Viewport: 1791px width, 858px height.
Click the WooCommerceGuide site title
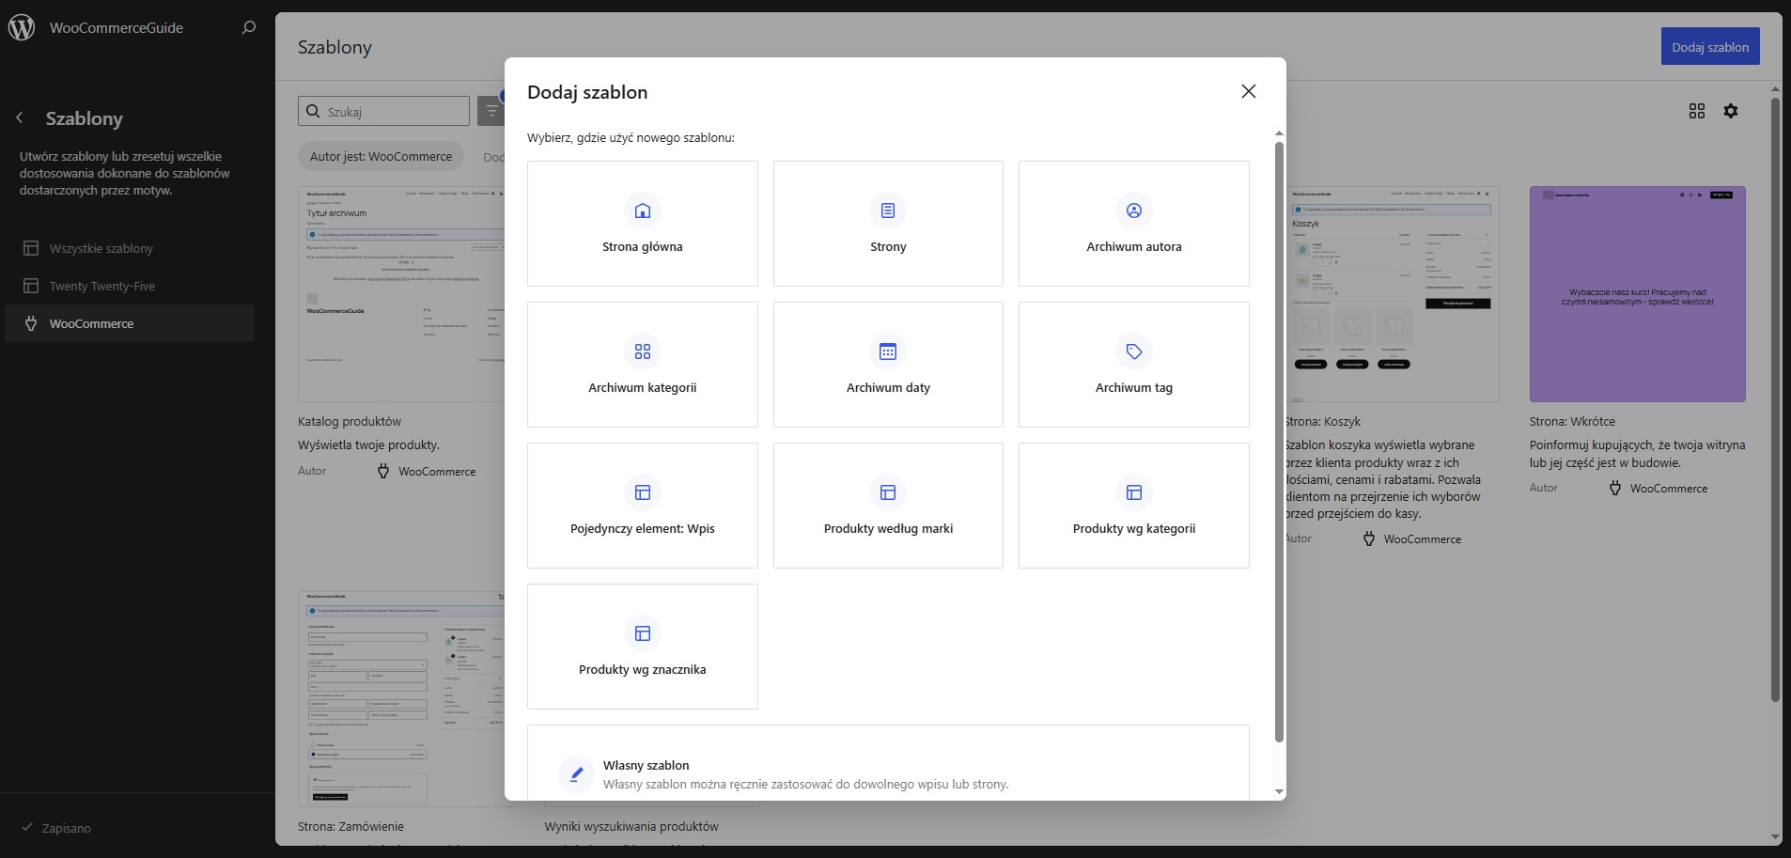(117, 27)
